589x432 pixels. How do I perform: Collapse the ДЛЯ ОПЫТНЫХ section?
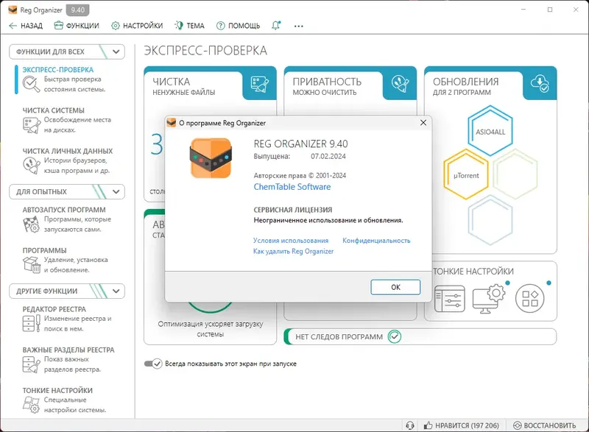point(116,192)
